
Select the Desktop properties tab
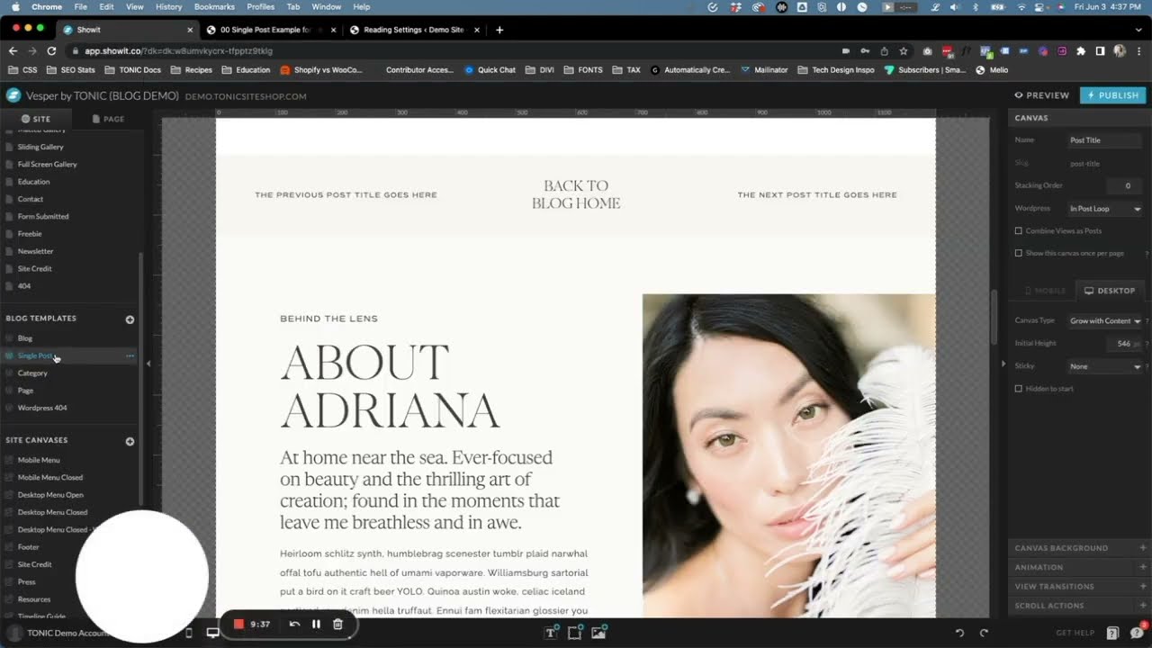(1110, 291)
